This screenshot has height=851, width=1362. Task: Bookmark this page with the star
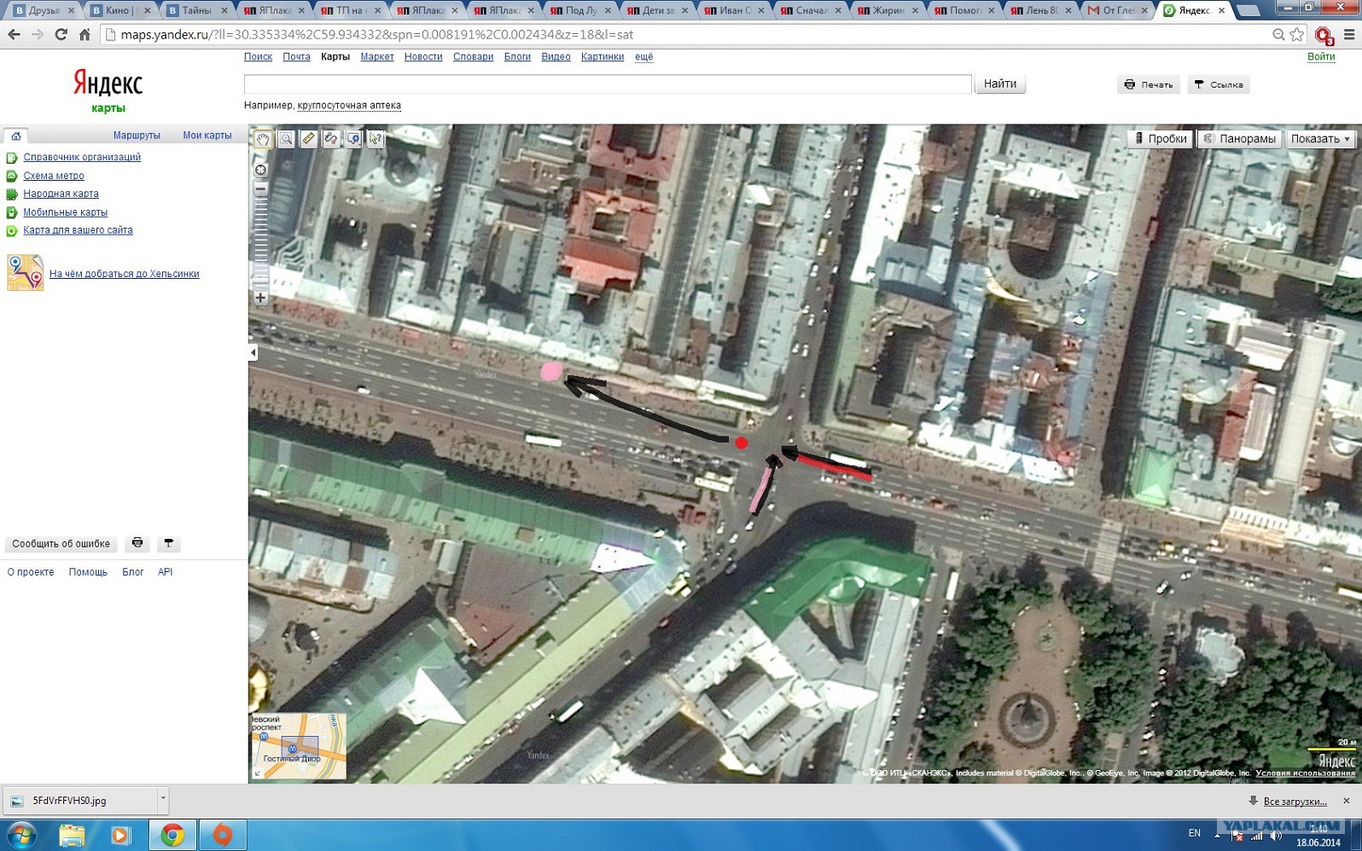point(1297,35)
